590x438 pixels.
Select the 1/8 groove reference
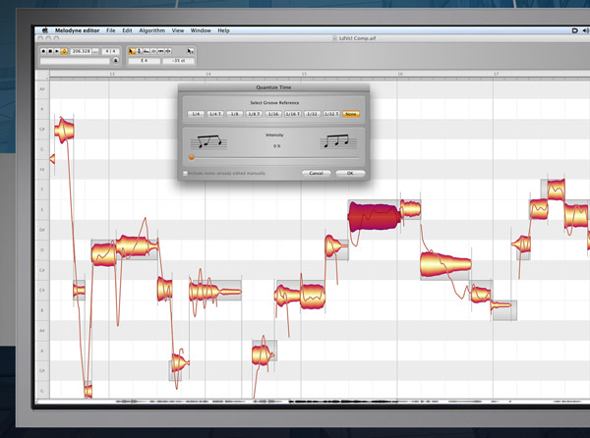point(234,114)
